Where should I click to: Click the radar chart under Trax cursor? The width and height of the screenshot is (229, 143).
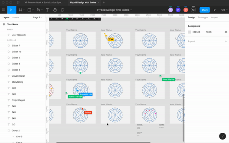[x=115, y=40]
